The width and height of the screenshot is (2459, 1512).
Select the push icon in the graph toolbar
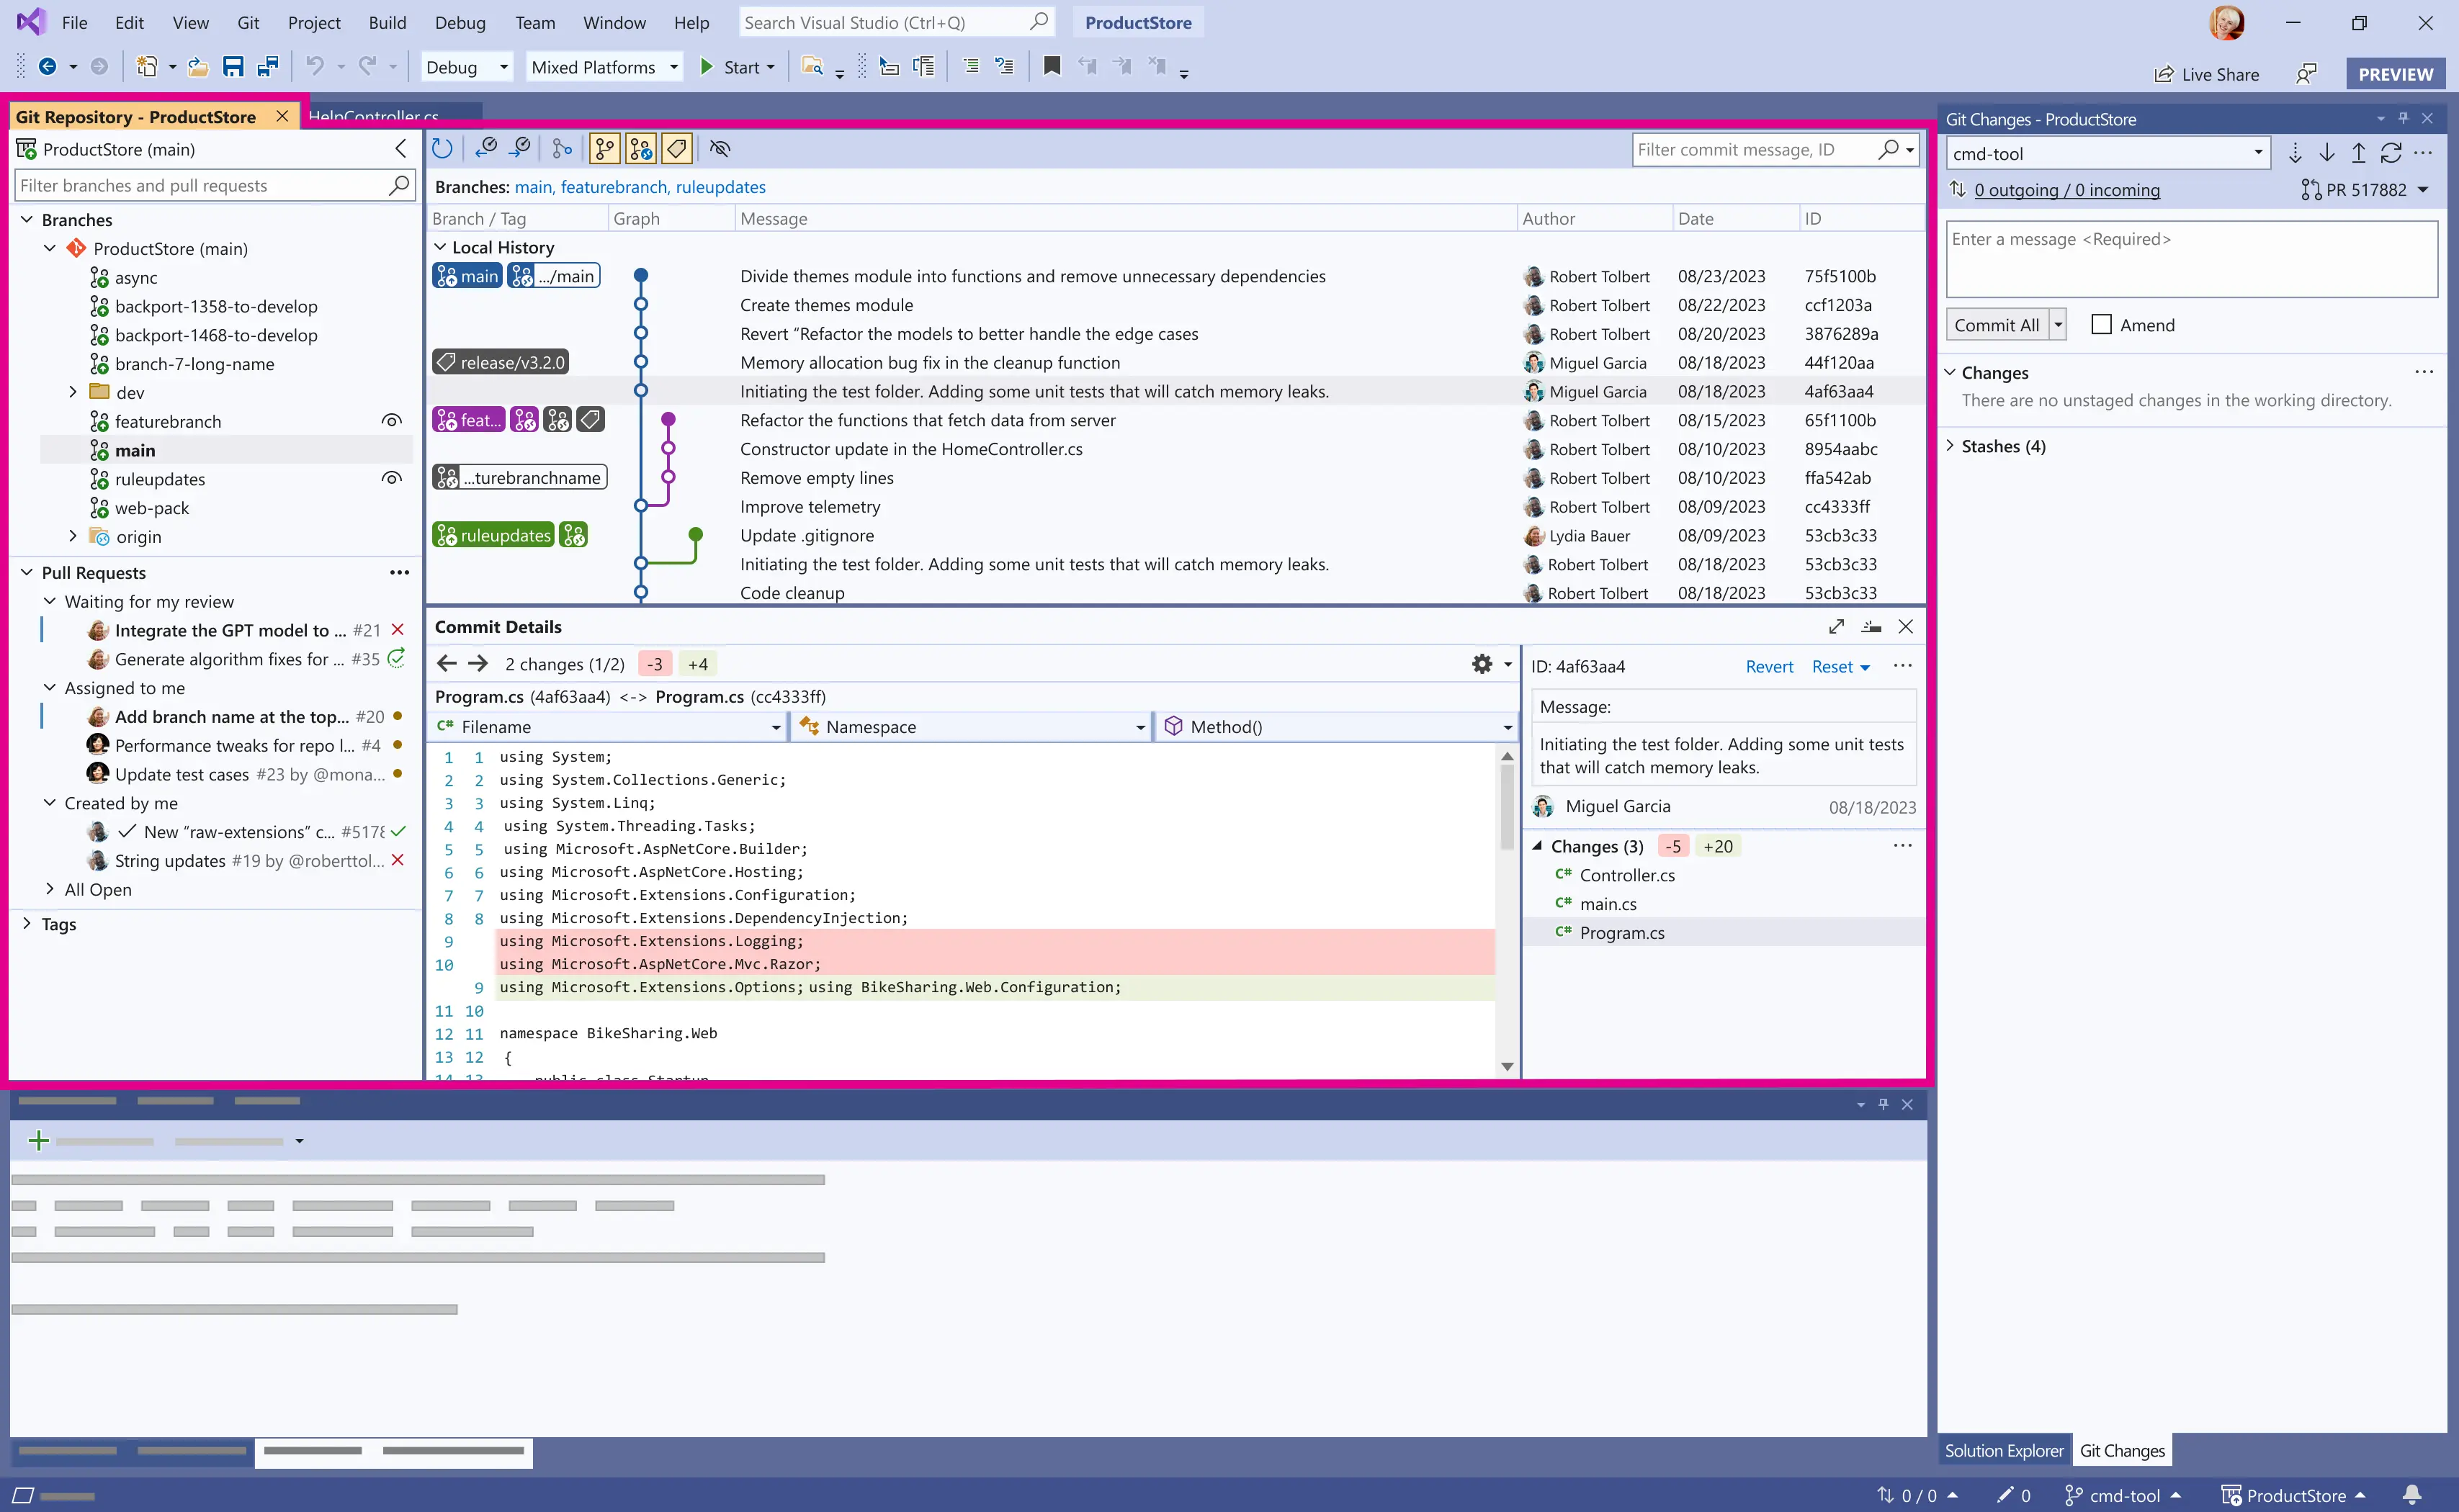pyautogui.click(x=521, y=148)
